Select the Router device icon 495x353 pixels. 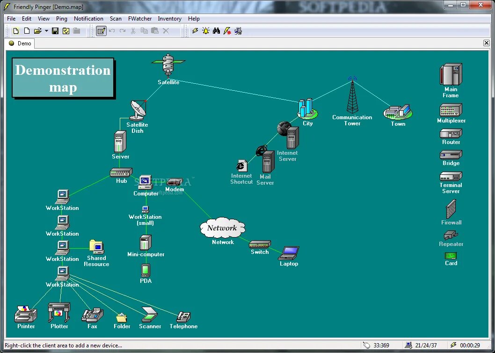coord(451,133)
